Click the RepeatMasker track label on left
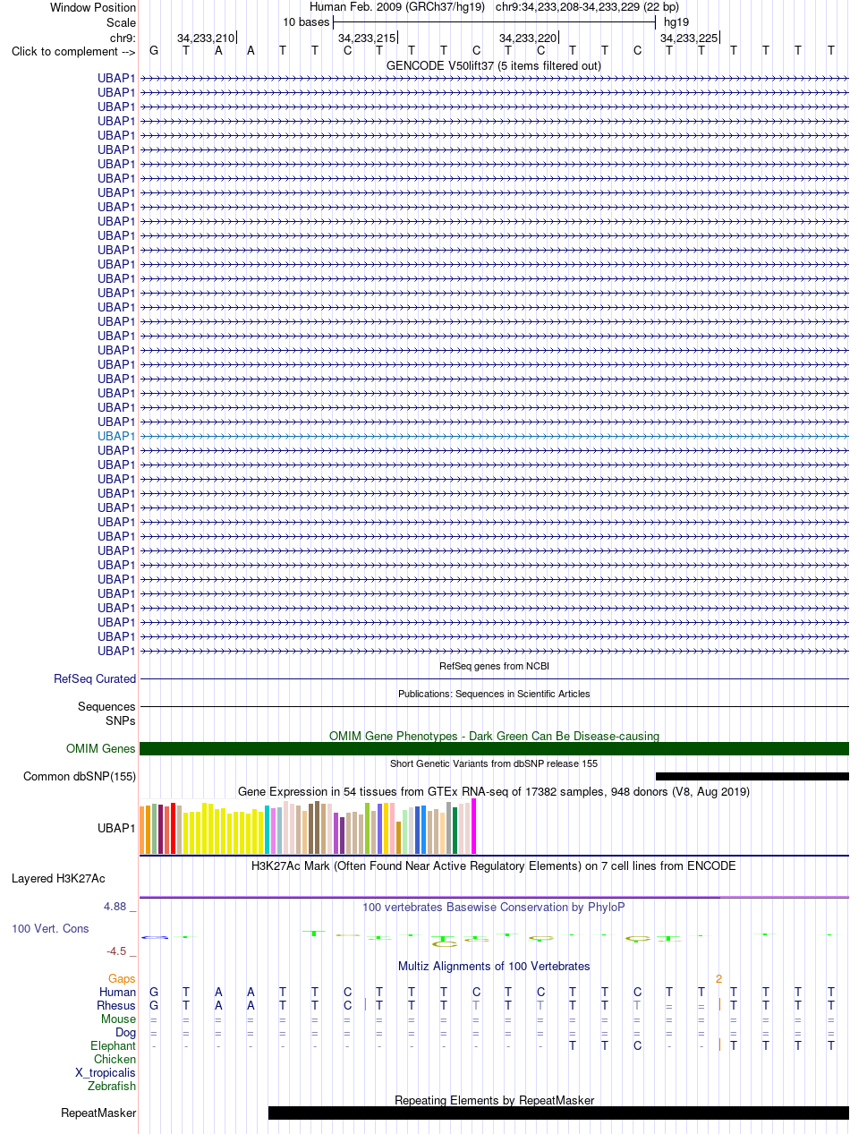Image resolution: width=850 pixels, height=1134 pixels. (98, 1113)
